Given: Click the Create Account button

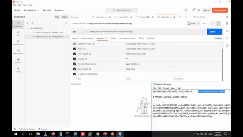Looking at the screenshot, I should pos(220,10).
